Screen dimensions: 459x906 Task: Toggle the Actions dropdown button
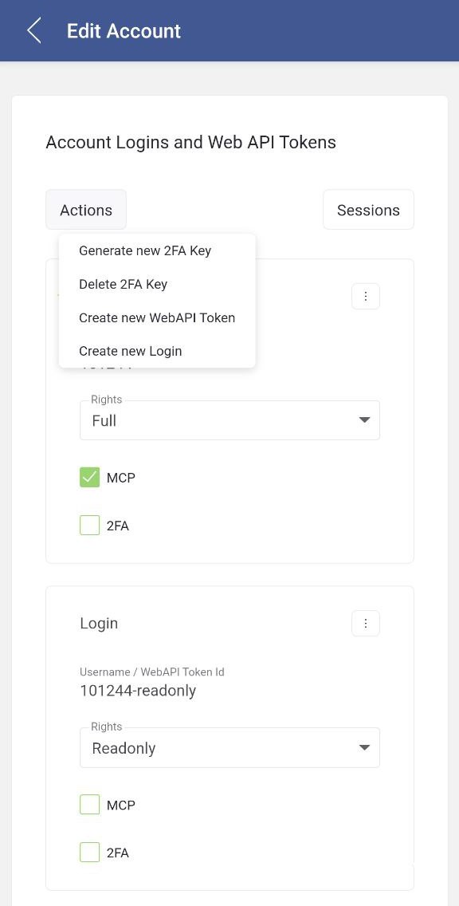(86, 210)
